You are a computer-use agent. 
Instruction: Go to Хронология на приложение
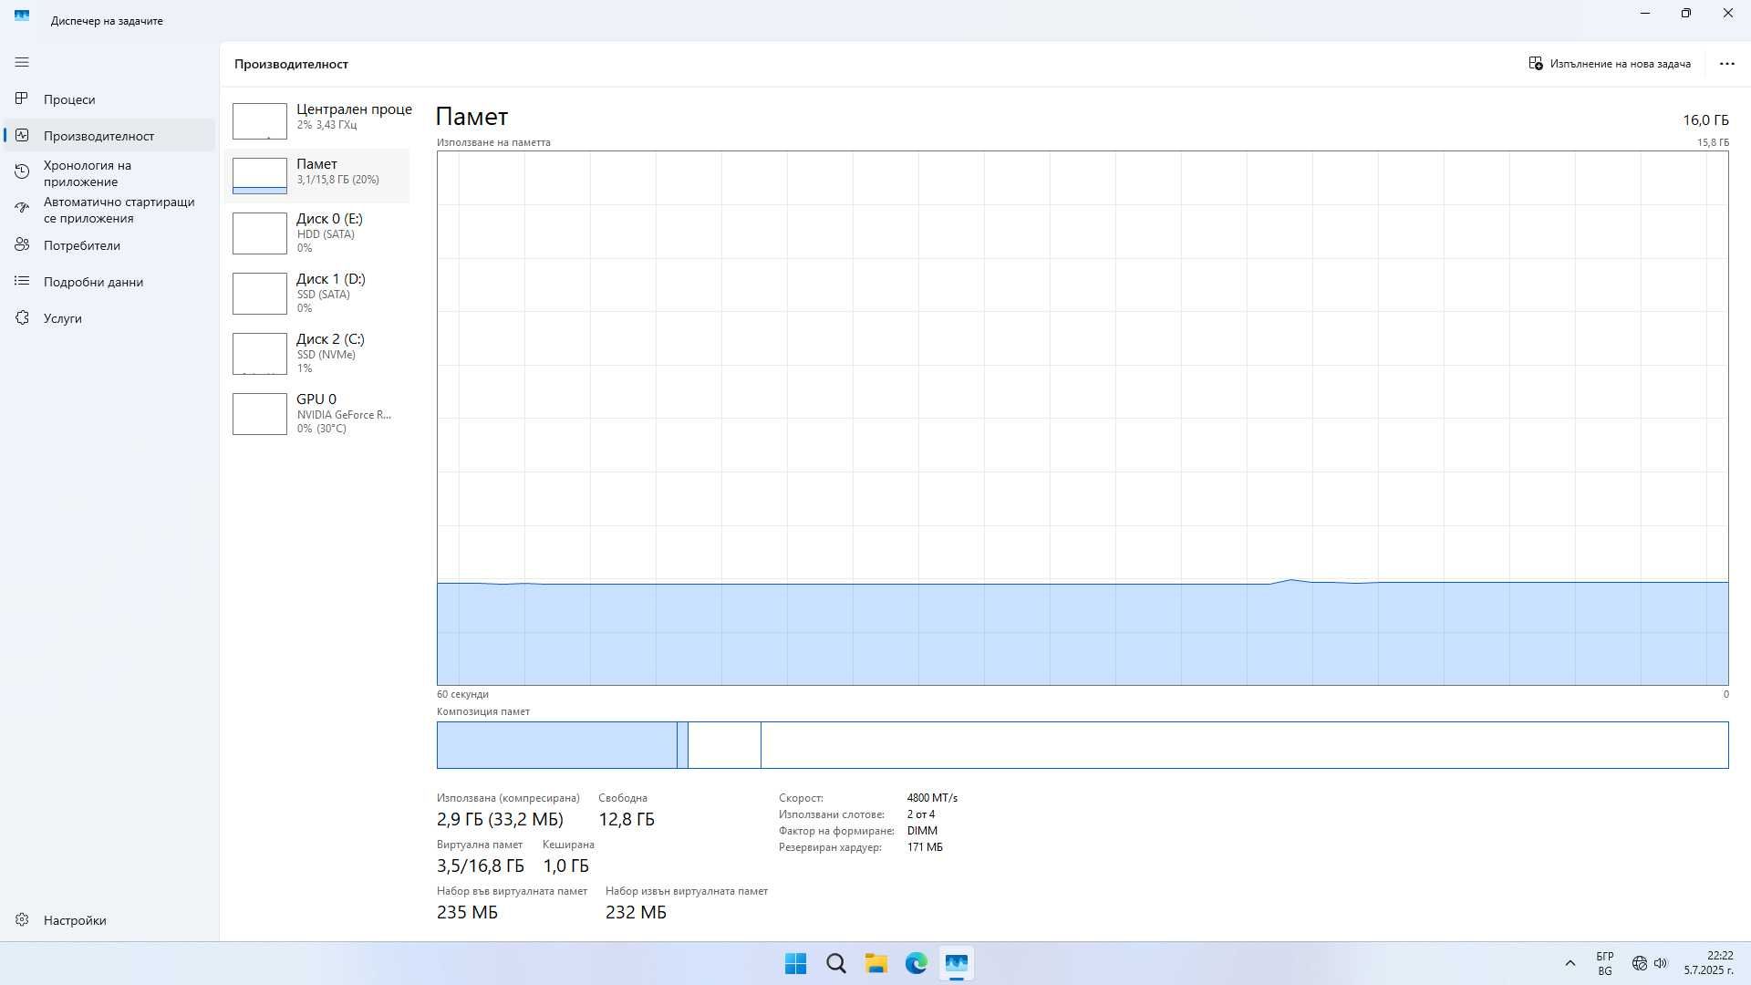pyautogui.click(x=109, y=172)
